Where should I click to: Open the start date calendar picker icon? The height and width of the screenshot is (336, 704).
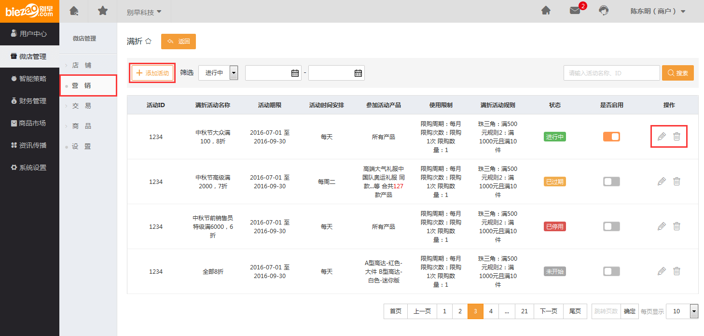click(x=295, y=73)
